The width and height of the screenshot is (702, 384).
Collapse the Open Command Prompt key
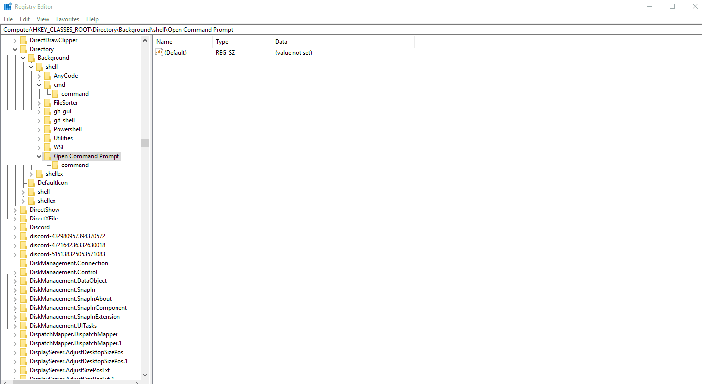click(39, 156)
